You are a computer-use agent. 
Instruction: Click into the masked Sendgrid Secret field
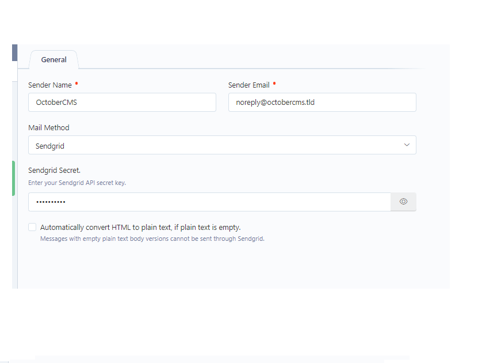[209, 202]
